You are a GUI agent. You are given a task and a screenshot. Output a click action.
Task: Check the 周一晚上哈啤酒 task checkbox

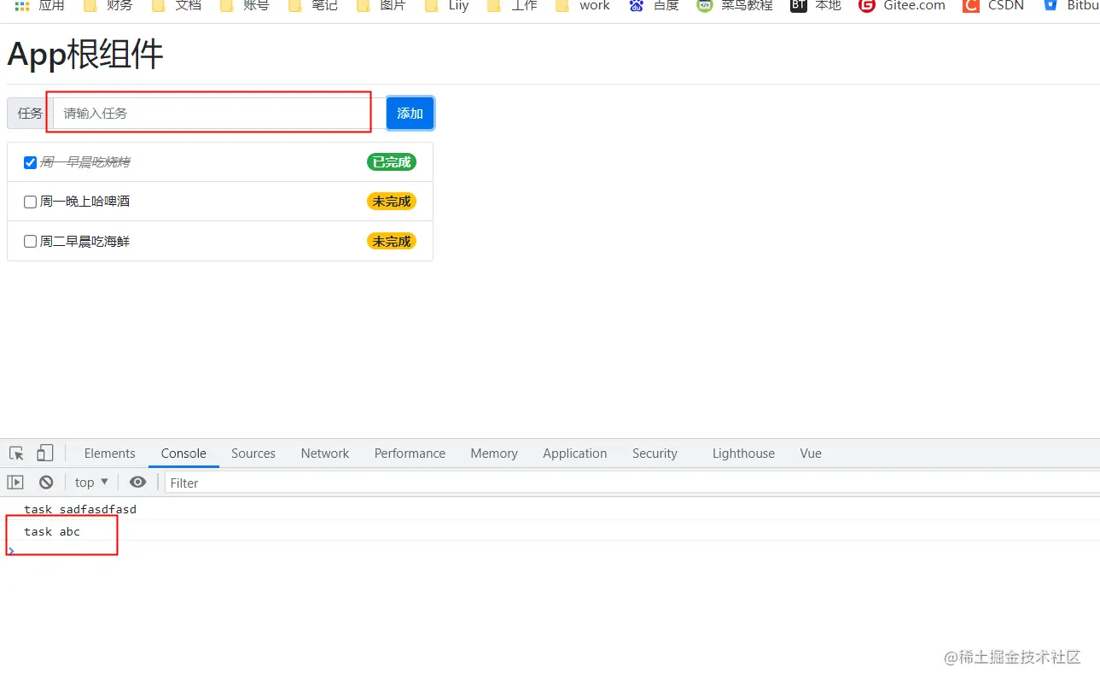point(31,202)
